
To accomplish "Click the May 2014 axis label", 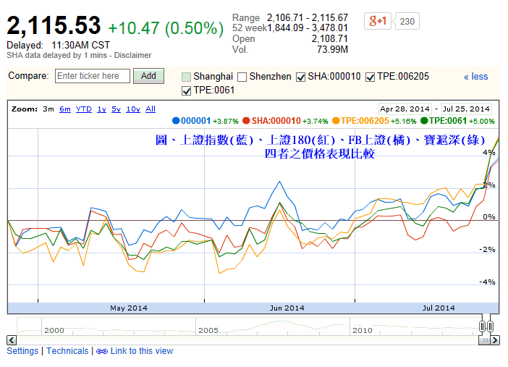I will pyautogui.click(x=129, y=308).
